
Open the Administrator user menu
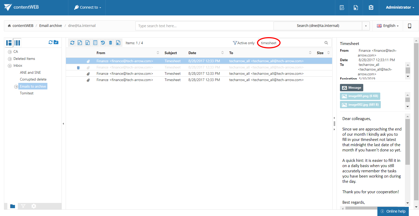[x=400, y=7]
